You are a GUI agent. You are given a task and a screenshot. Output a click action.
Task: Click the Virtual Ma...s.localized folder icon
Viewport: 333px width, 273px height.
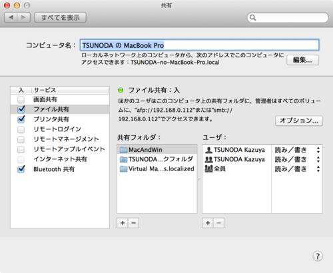(x=123, y=168)
